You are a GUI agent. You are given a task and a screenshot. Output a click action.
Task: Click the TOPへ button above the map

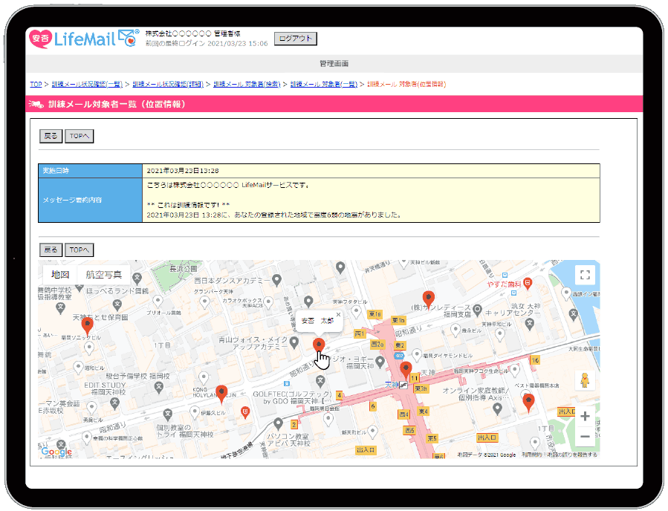tap(79, 250)
